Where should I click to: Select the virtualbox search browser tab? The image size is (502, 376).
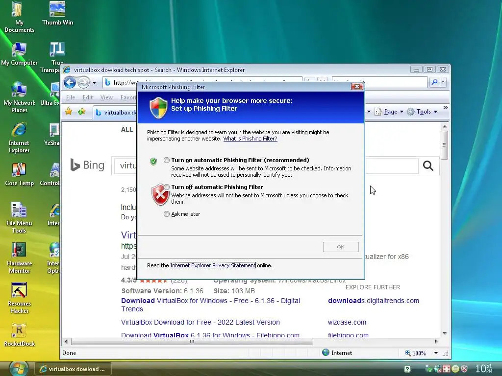pyautogui.click(x=116, y=113)
